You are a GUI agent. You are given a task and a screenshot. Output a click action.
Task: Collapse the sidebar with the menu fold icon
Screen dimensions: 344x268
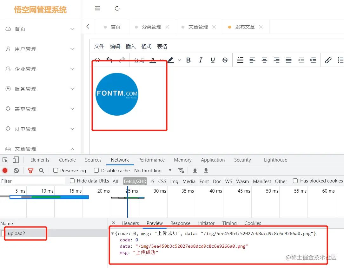coord(97,8)
